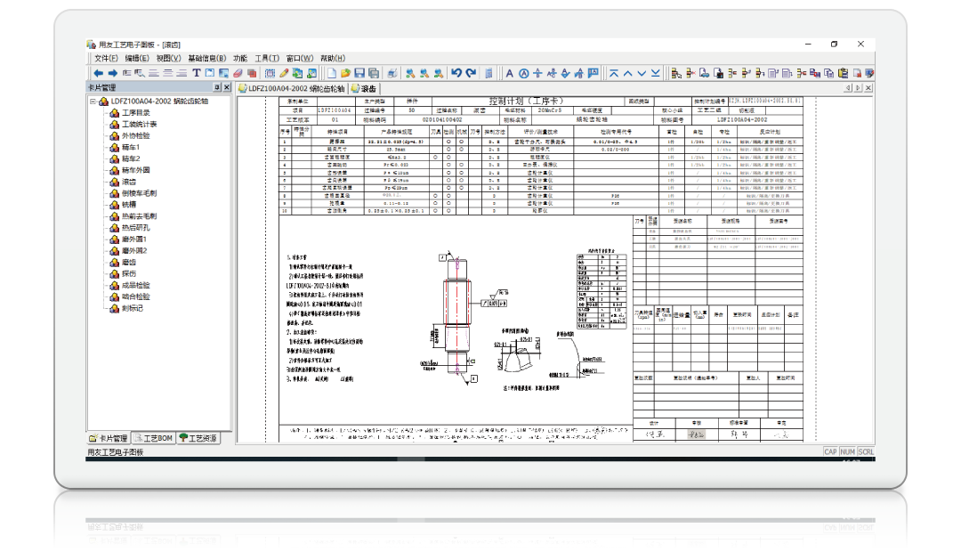
Task: Select 滚齿 in the process tree
Action: pyautogui.click(x=129, y=182)
